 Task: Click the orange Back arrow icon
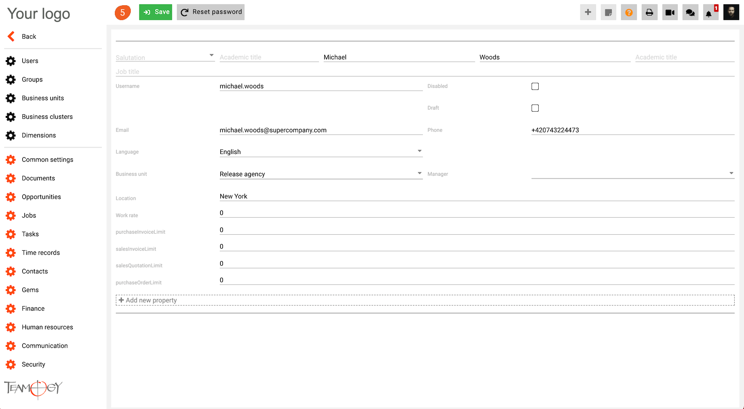tap(11, 37)
